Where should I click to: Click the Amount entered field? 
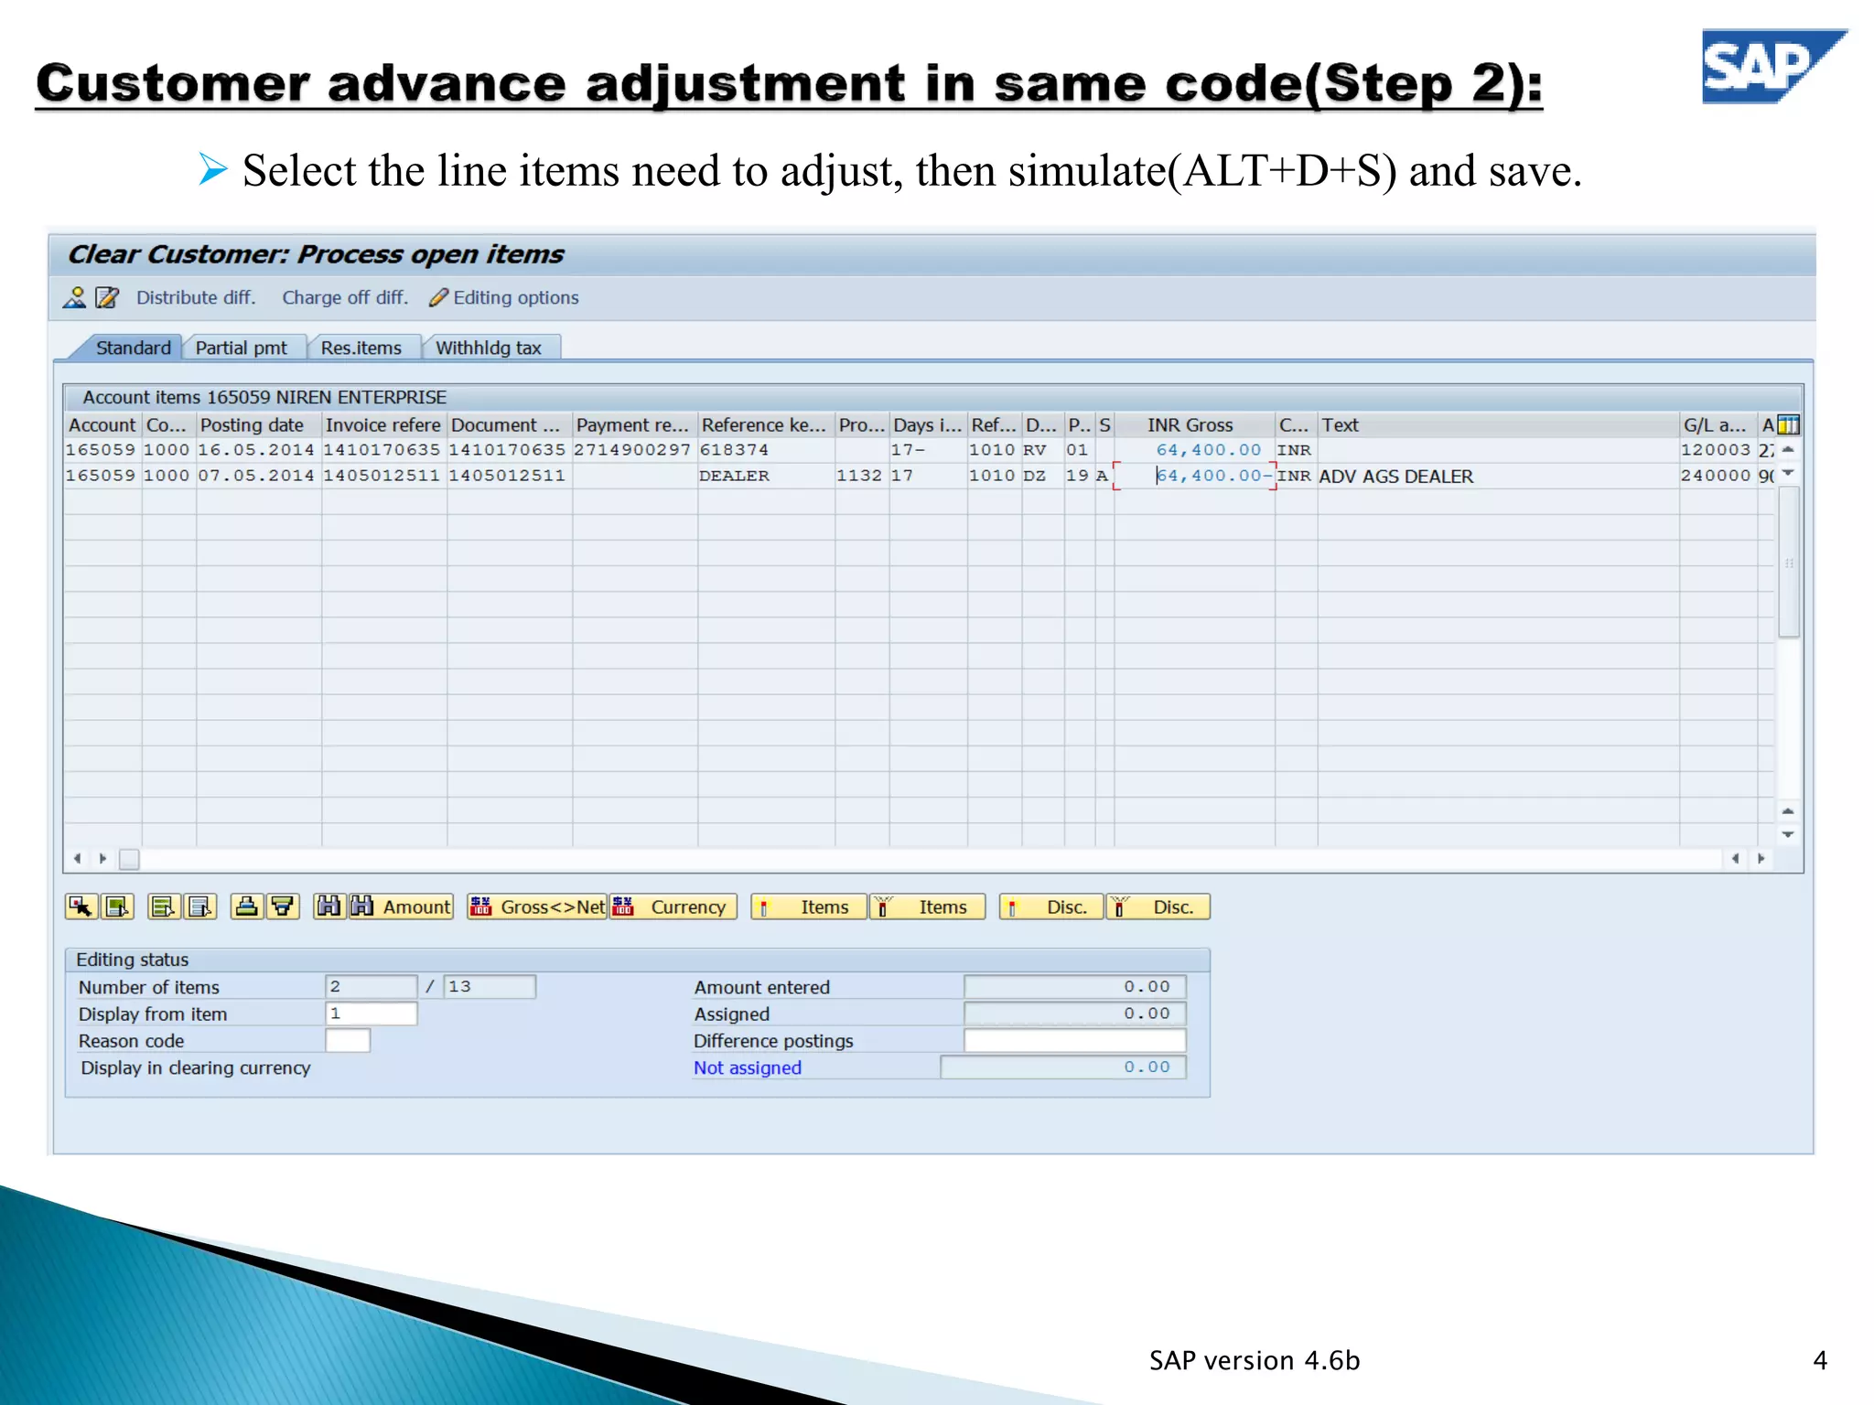pyautogui.click(x=1075, y=987)
